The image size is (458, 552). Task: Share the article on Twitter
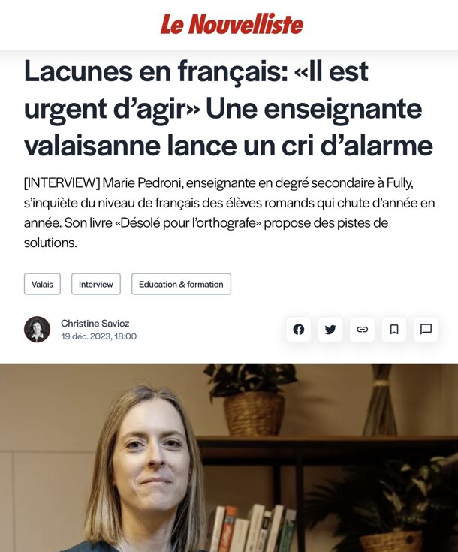tap(330, 330)
